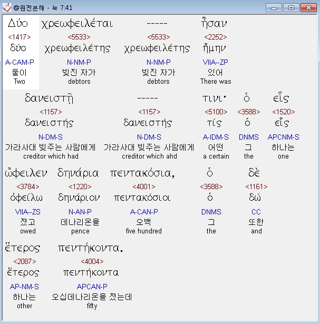Click the lemma δηνάριον
The width and height of the screenshot is (320, 324).
(79, 198)
